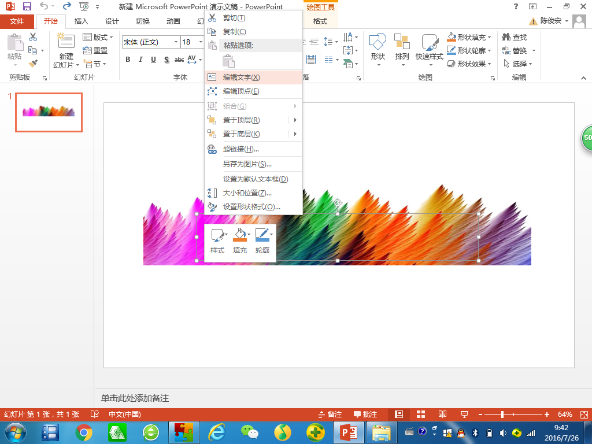Open font size dropdown
Screen dimensions: 592x444
[201, 42]
